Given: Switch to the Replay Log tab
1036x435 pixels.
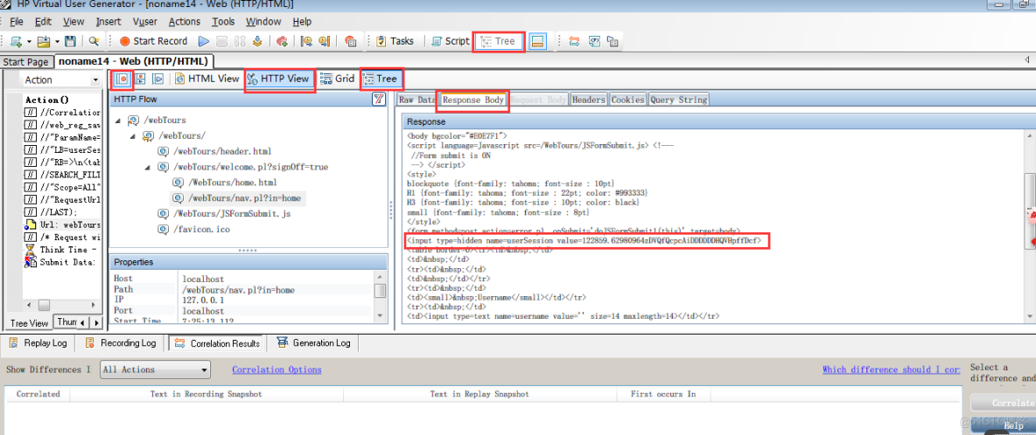Looking at the screenshot, I should click(38, 342).
